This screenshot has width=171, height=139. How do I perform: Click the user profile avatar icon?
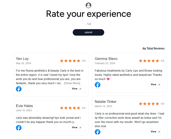(x=88, y=5)
